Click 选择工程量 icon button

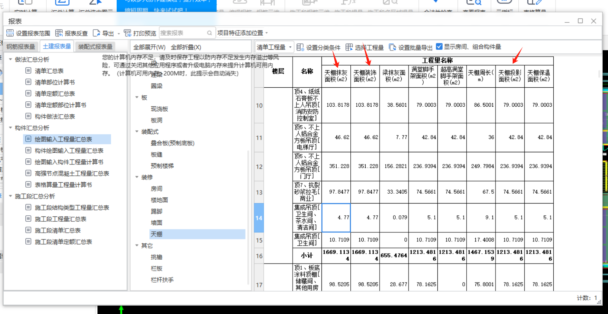[x=349, y=47]
